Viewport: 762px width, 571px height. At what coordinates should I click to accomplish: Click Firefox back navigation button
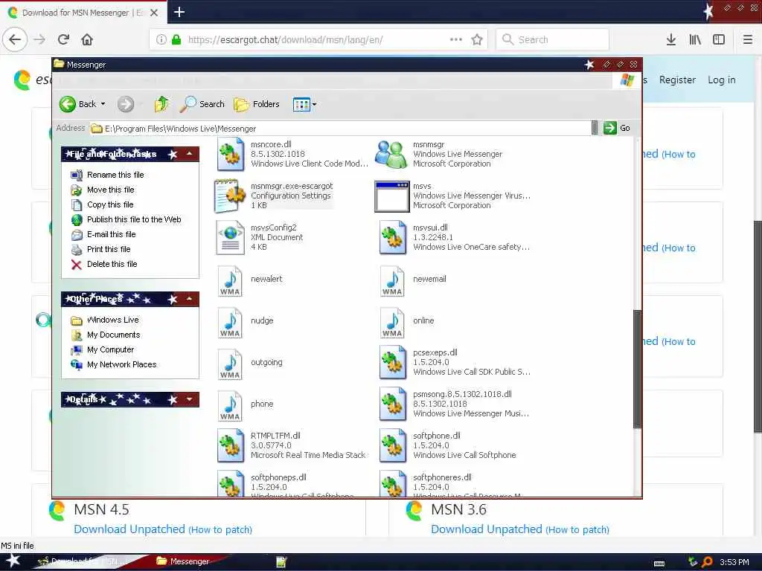(15, 39)
